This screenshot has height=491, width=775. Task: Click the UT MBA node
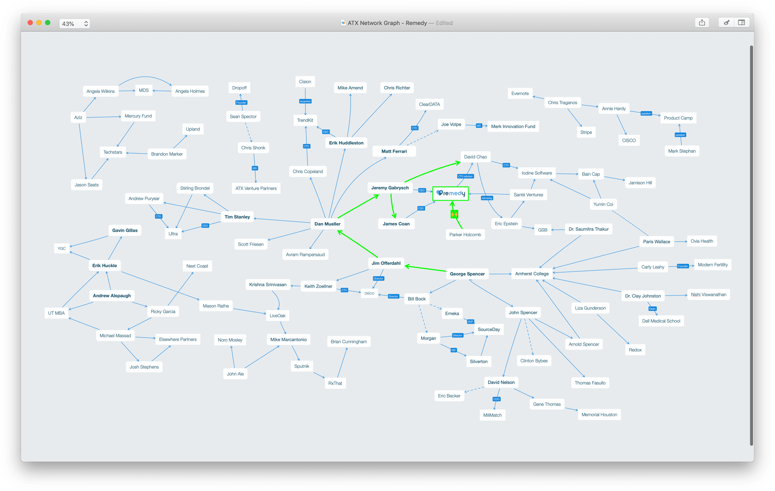(56, 313)
